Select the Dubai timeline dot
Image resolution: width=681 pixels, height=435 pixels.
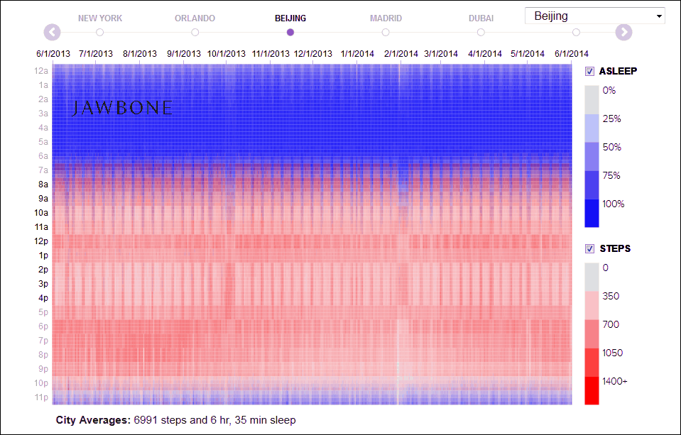tap(480, 32)
